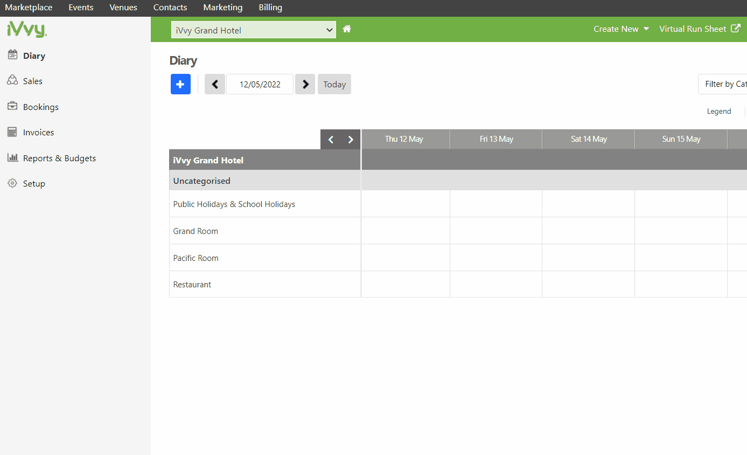Click Pacific Room cell for Fri 13 May
This screenshot has width=747, height=455.
click(496, 258)
